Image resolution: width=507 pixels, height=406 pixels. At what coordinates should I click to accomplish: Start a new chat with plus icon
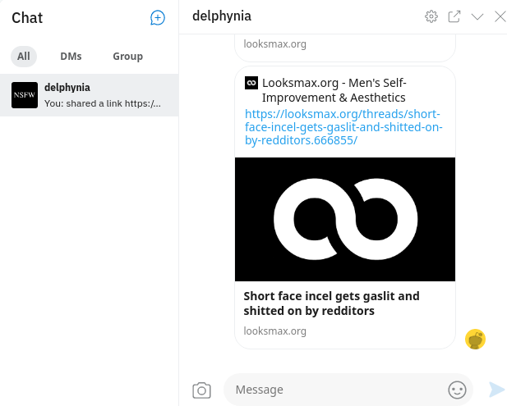(x=158, y=17)
